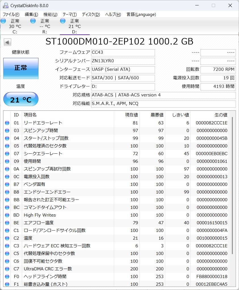Click the status orb for ID BC コマンドタイムアウト
Screen dimensions: 239x290
click(x=7, y=207)
